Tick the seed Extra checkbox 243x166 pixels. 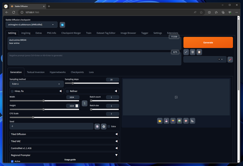pos(109,126)
